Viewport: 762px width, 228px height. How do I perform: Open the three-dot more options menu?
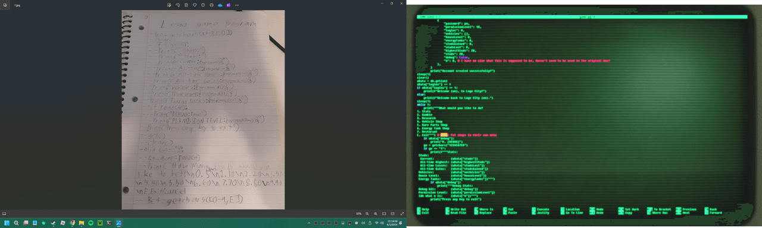pyautogui.click(x=237, y=5)
